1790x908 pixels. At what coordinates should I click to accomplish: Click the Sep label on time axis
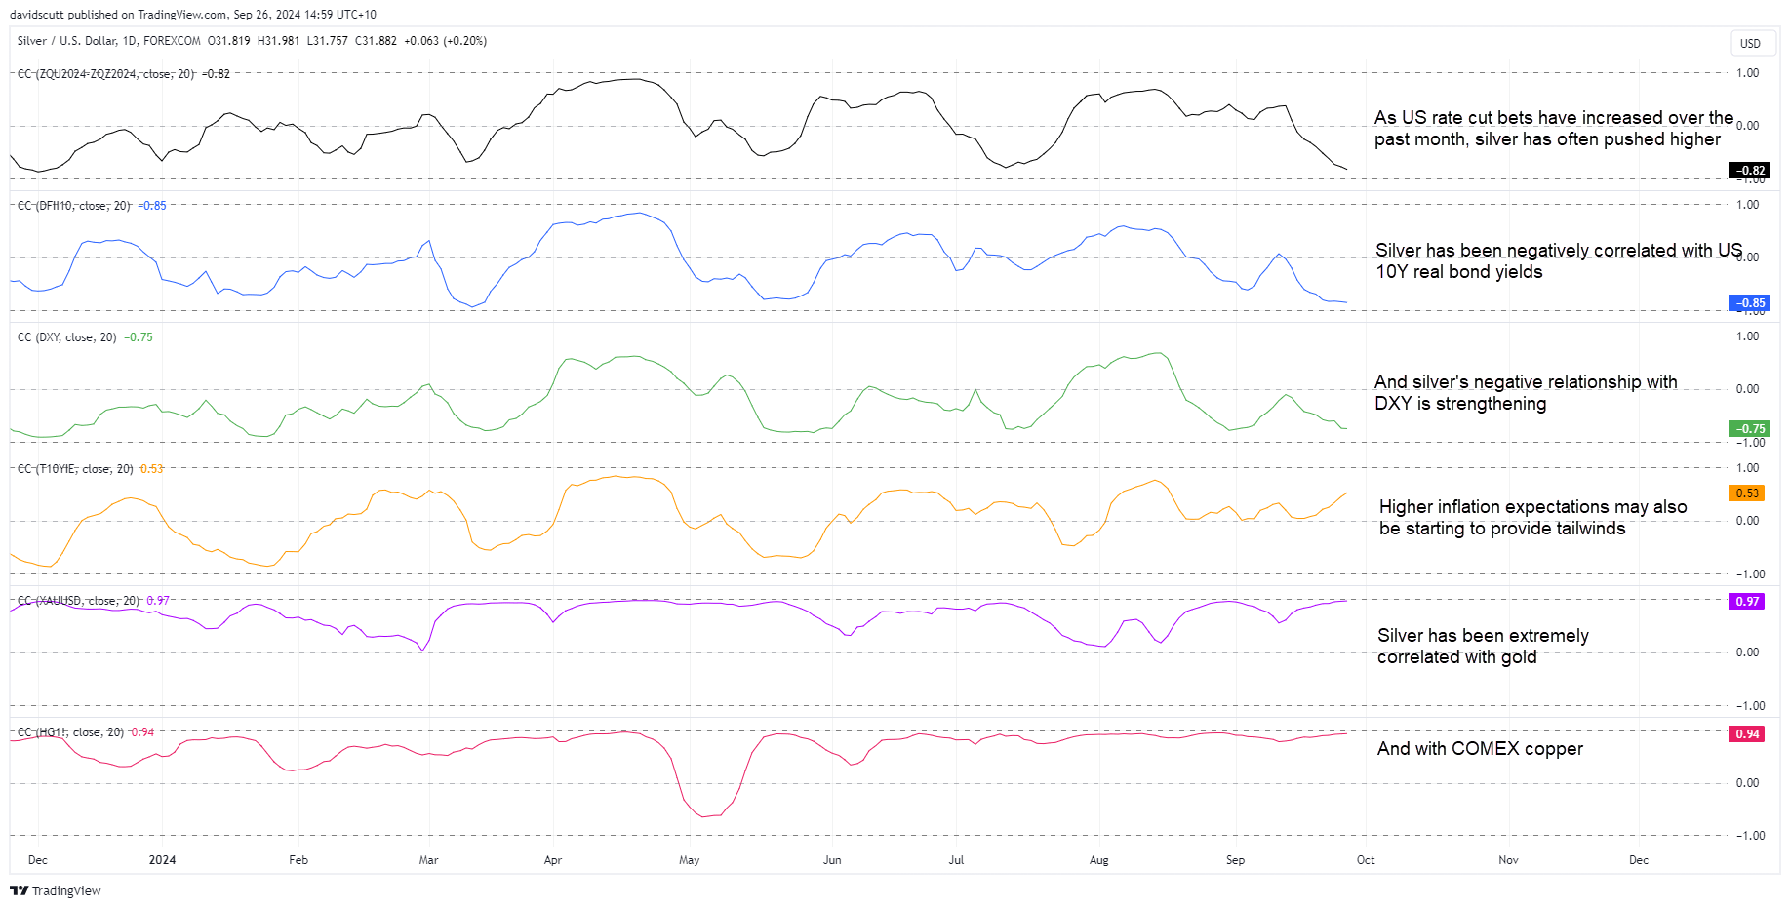point(1236,860)
